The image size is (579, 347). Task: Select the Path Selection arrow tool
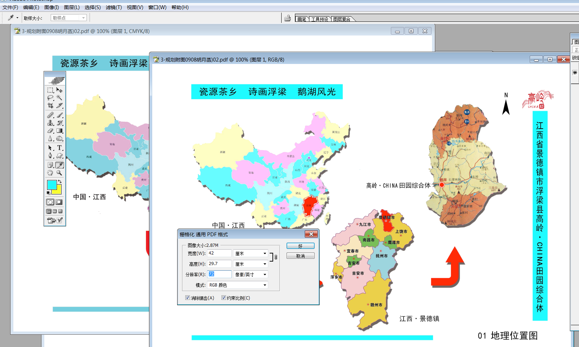tap(50, 148)
